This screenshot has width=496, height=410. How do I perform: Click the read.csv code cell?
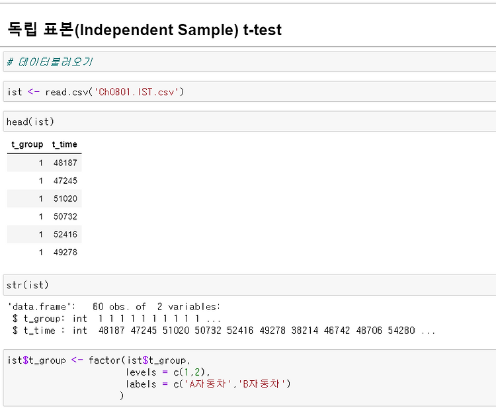click(249, 92)
